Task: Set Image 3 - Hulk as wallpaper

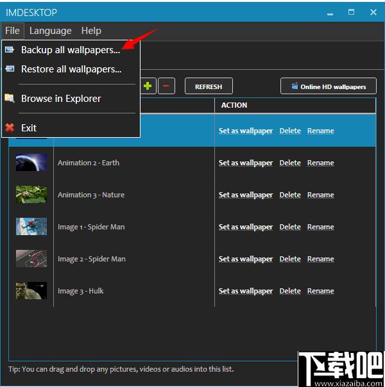Action: [x=246, y=291]
